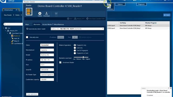Viewport: 173px width, 97px height.
Task: Click the Bio Reader Type field
Action: (x=47, y=75)
